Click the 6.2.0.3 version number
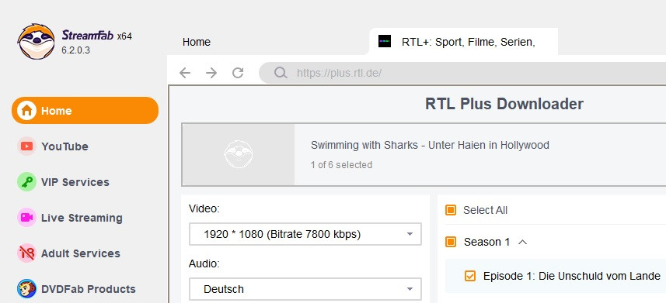 (x=75, y=50)
